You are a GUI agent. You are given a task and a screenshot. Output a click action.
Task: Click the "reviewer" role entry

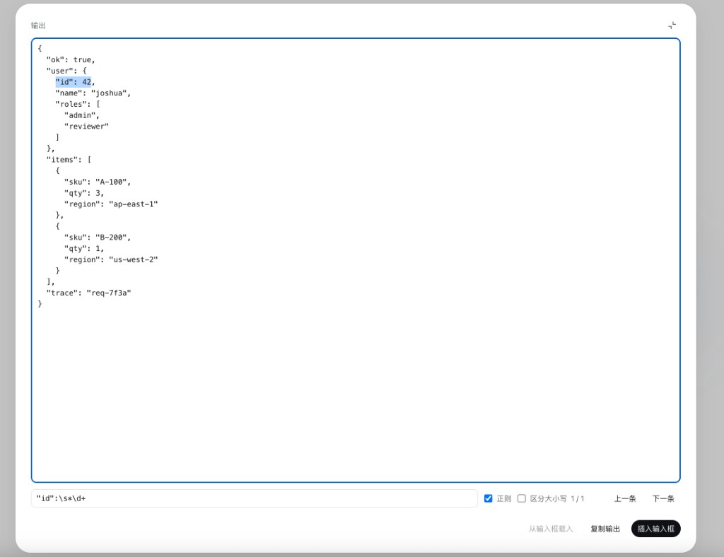coord(86,127)
